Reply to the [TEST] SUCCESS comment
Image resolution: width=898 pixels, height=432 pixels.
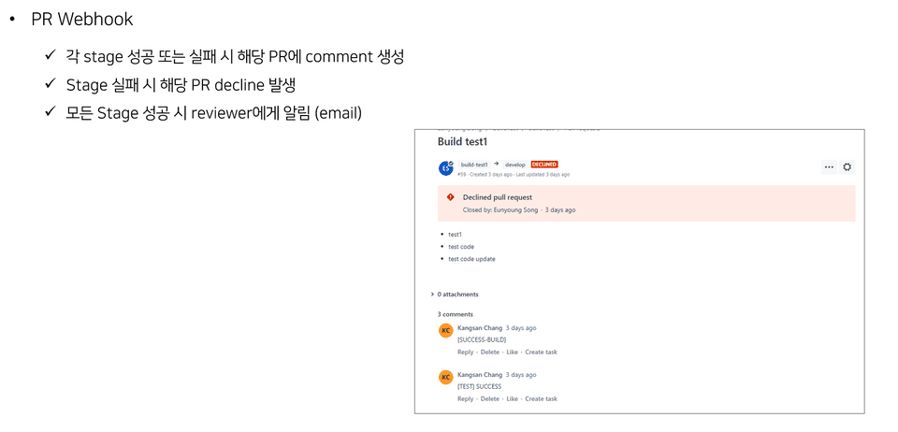click(465, 399)
